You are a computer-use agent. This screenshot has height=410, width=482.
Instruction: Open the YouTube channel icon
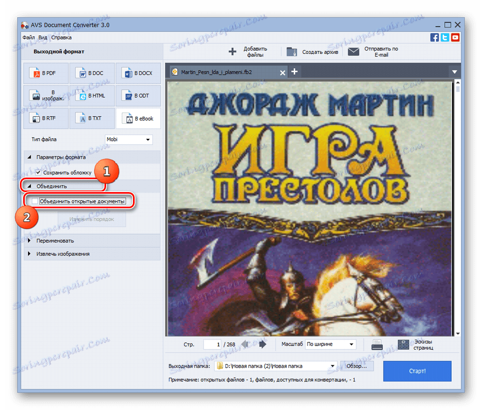click(x=455, y=38)
